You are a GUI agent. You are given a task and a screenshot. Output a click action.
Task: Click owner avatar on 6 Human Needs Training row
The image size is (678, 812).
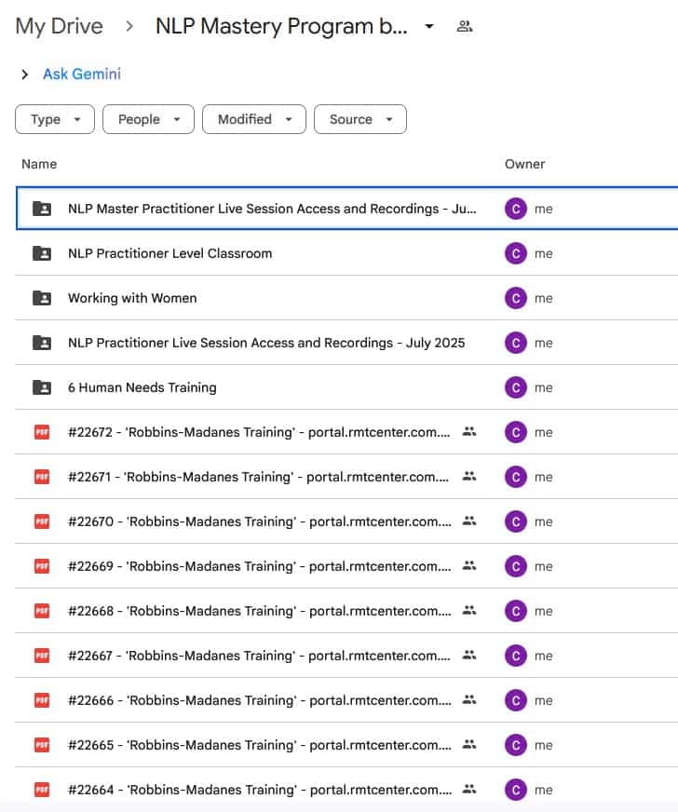(515, 387)
